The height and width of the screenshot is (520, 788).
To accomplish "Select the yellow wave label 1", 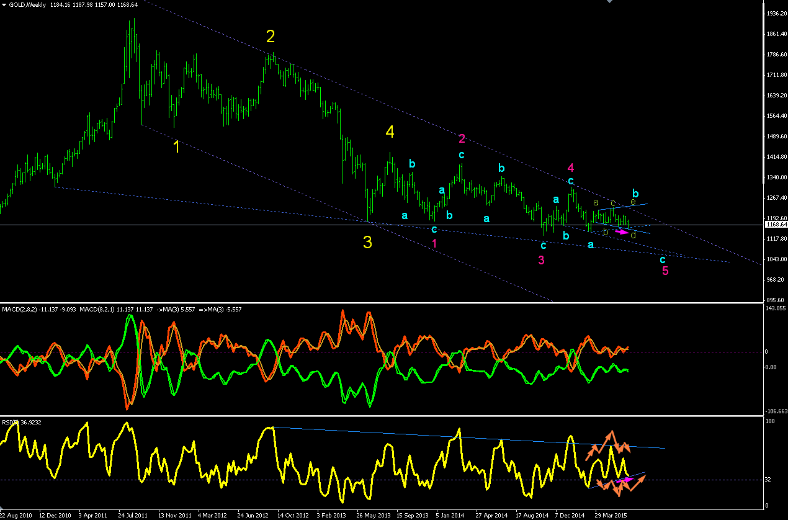I will pos(176,147).
